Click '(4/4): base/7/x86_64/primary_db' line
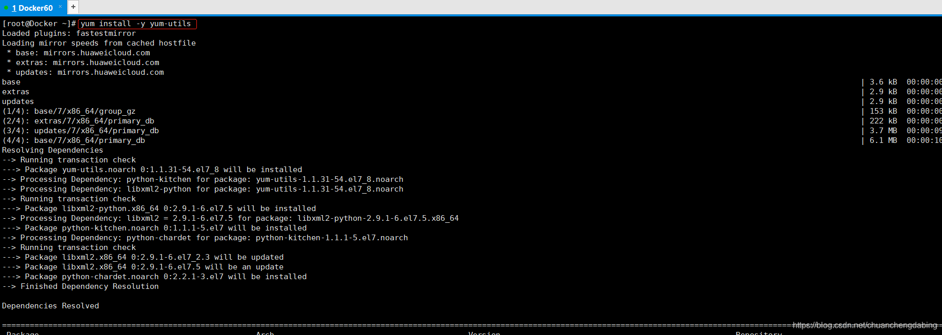 tap(73, 140)
